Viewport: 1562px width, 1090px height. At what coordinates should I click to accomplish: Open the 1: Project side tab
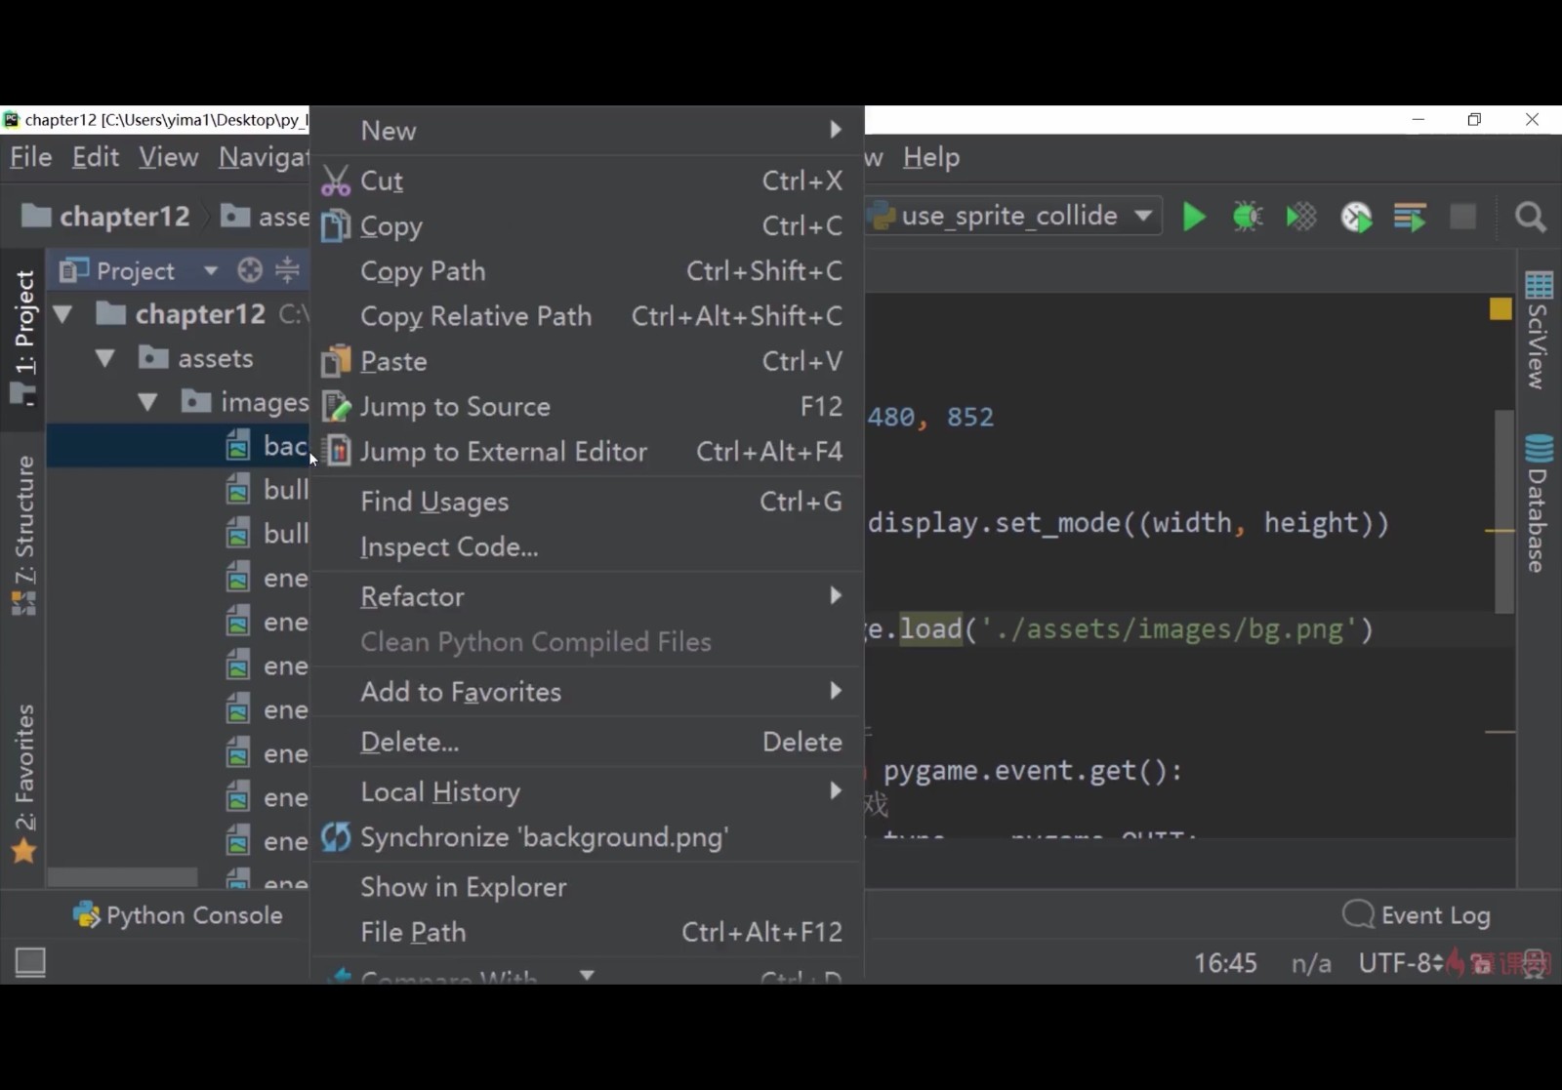coord(23,338)
